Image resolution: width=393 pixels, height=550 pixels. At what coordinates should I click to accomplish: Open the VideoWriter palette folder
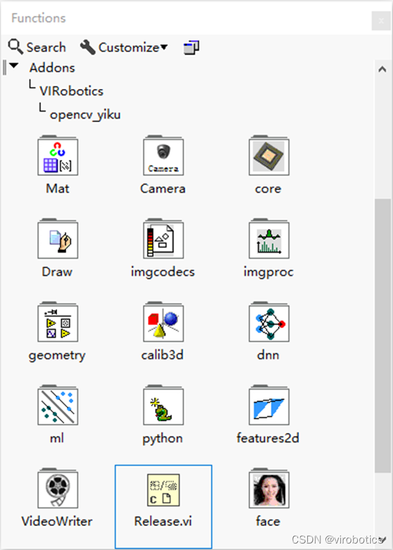coord(58,488)
